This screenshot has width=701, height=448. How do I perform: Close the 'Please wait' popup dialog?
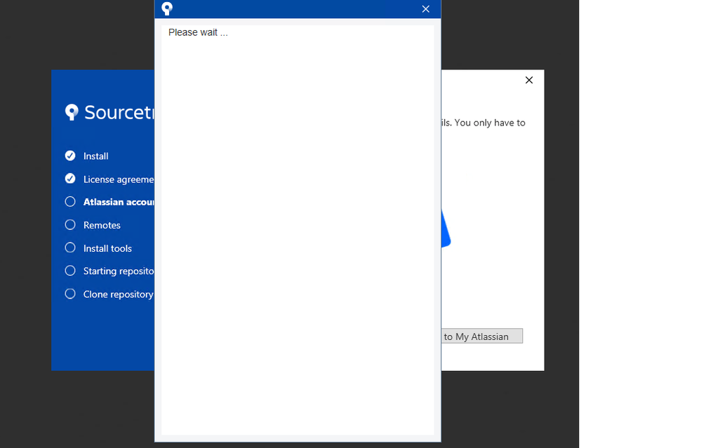coord(426,9)
